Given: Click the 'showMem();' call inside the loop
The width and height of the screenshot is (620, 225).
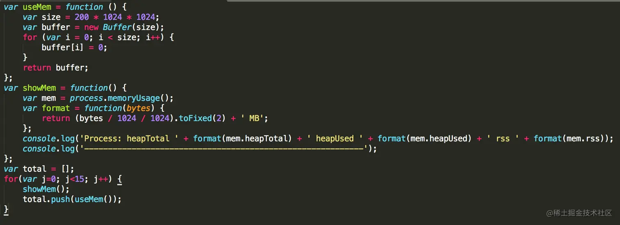Looking at the screenshot, I should tap(46, 189).
